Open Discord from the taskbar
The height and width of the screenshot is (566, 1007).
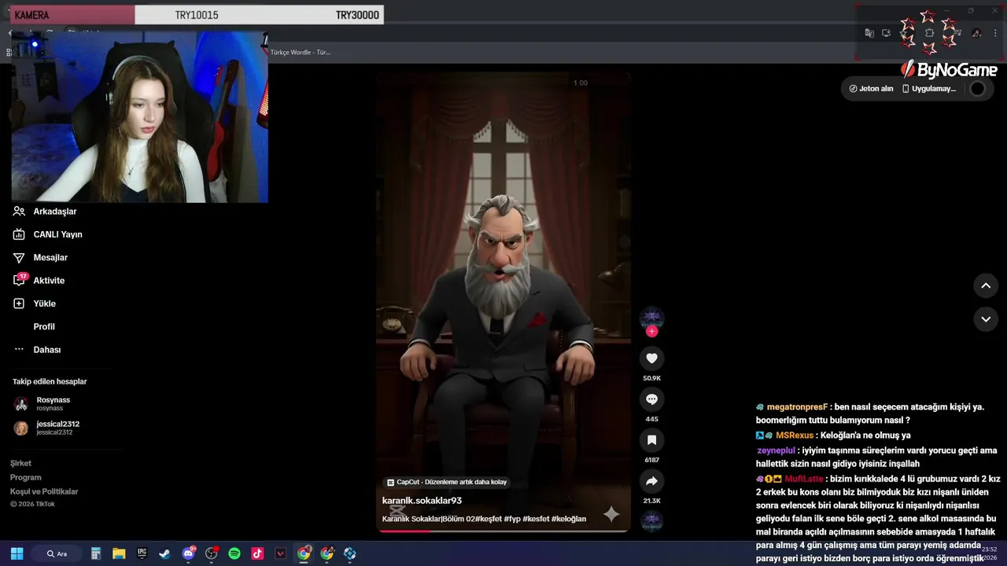click(x=188, y=553)
